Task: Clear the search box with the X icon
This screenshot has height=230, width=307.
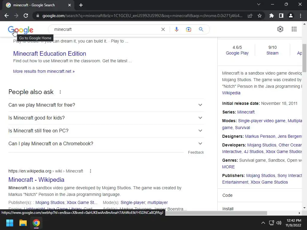Action: coord(163,29)
